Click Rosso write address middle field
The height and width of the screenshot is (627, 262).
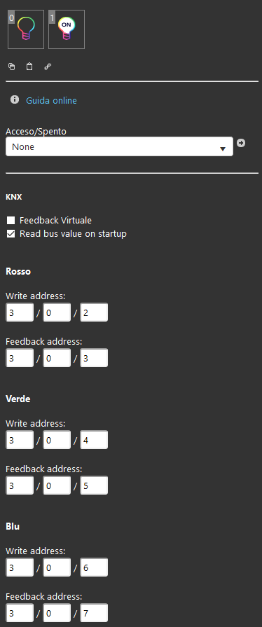click(57, 312)
